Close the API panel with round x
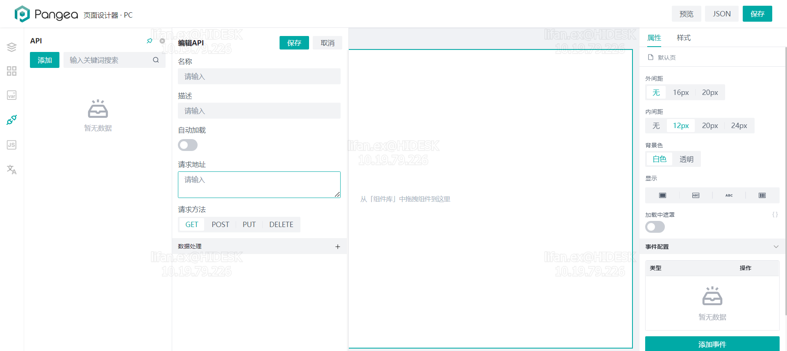 (x=162, y=41)
